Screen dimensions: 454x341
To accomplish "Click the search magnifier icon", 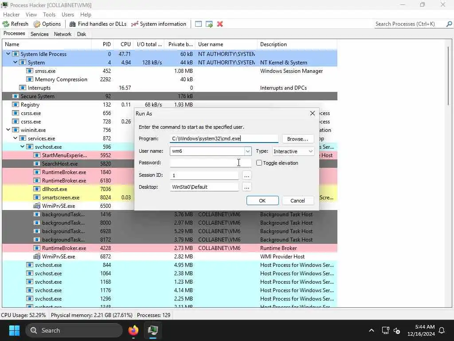I will click(449, 24).
